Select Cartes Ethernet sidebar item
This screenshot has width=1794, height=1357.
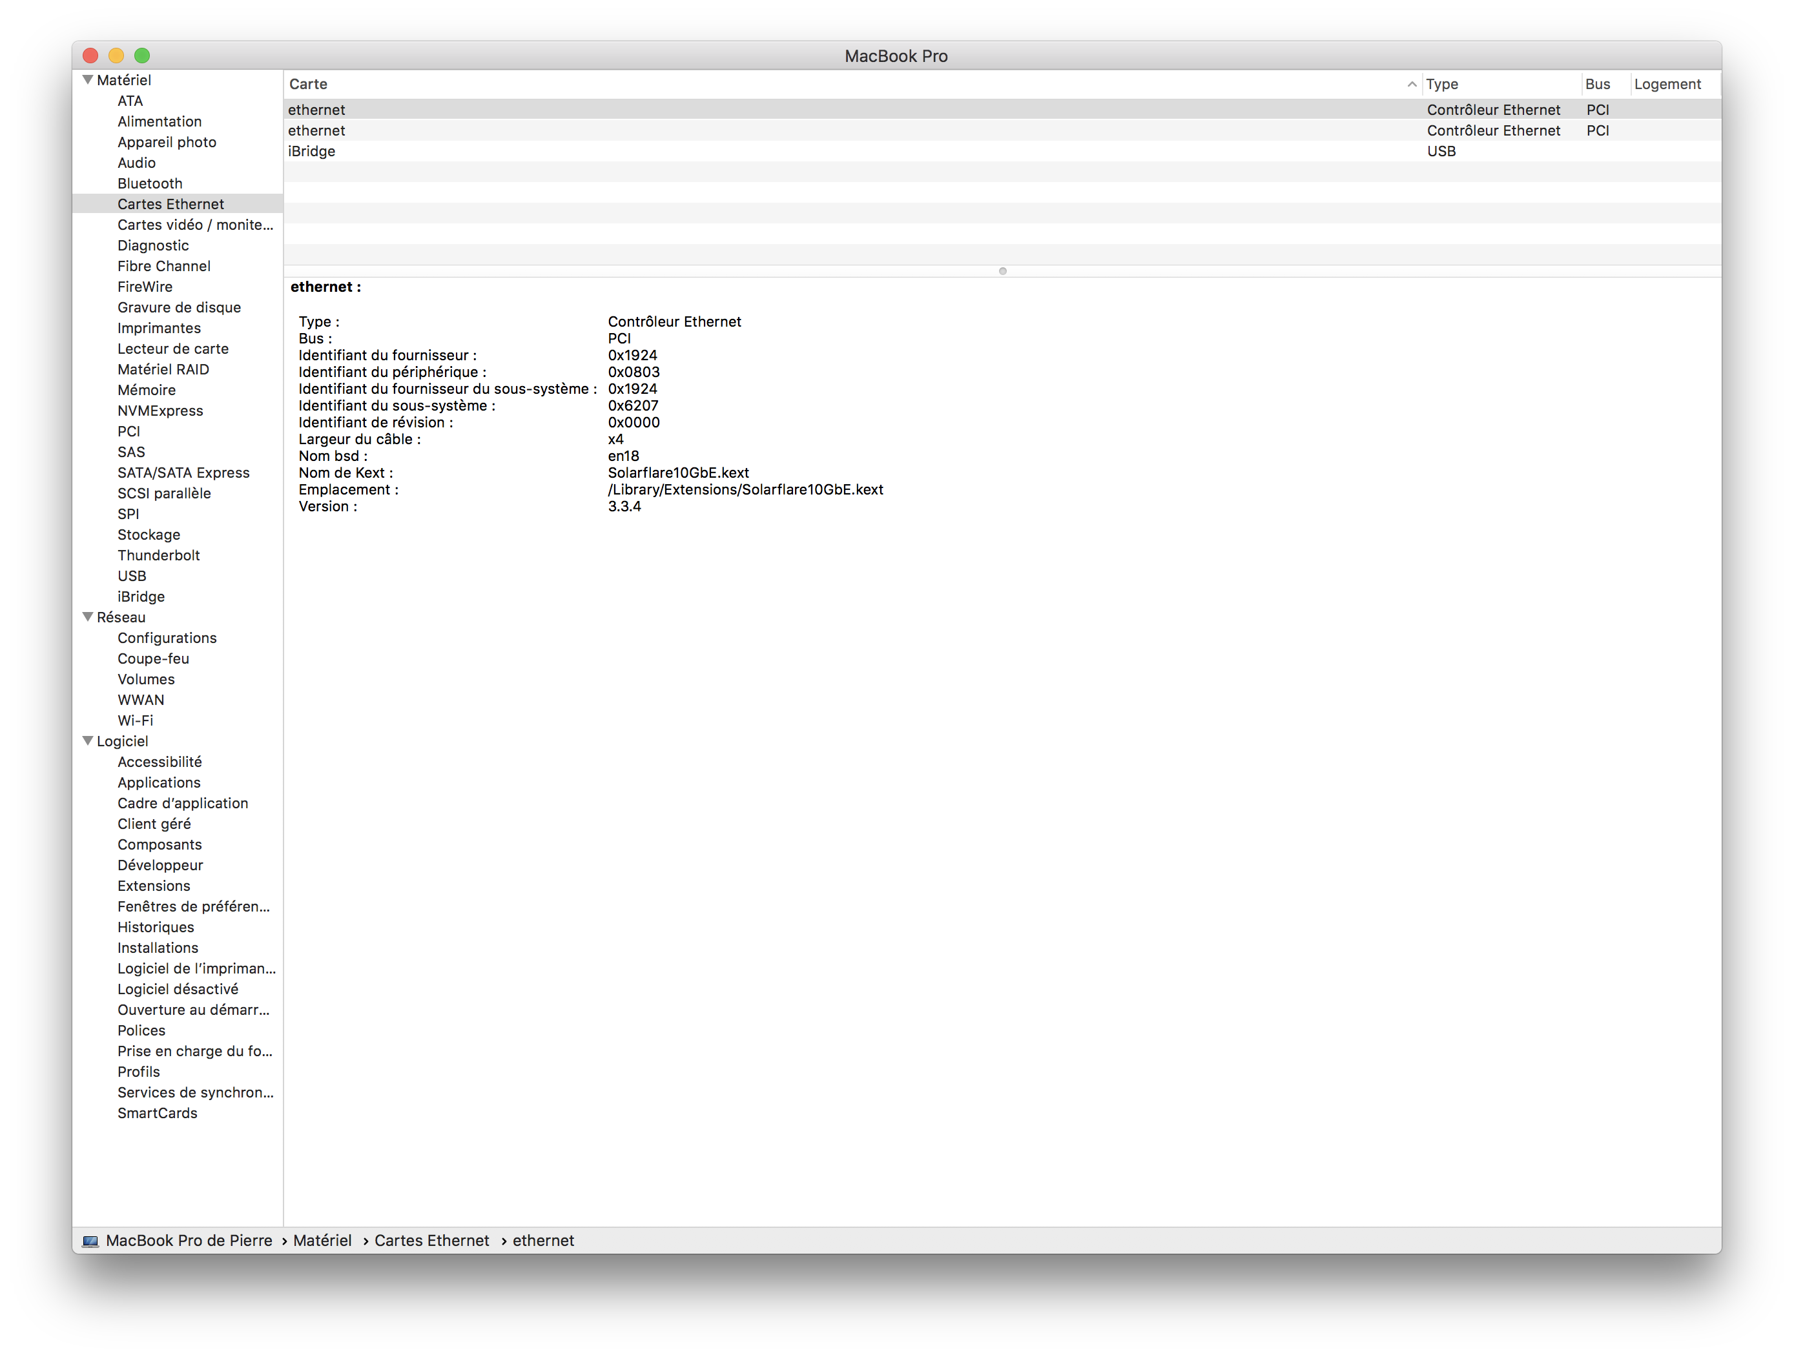click(170, 204)
